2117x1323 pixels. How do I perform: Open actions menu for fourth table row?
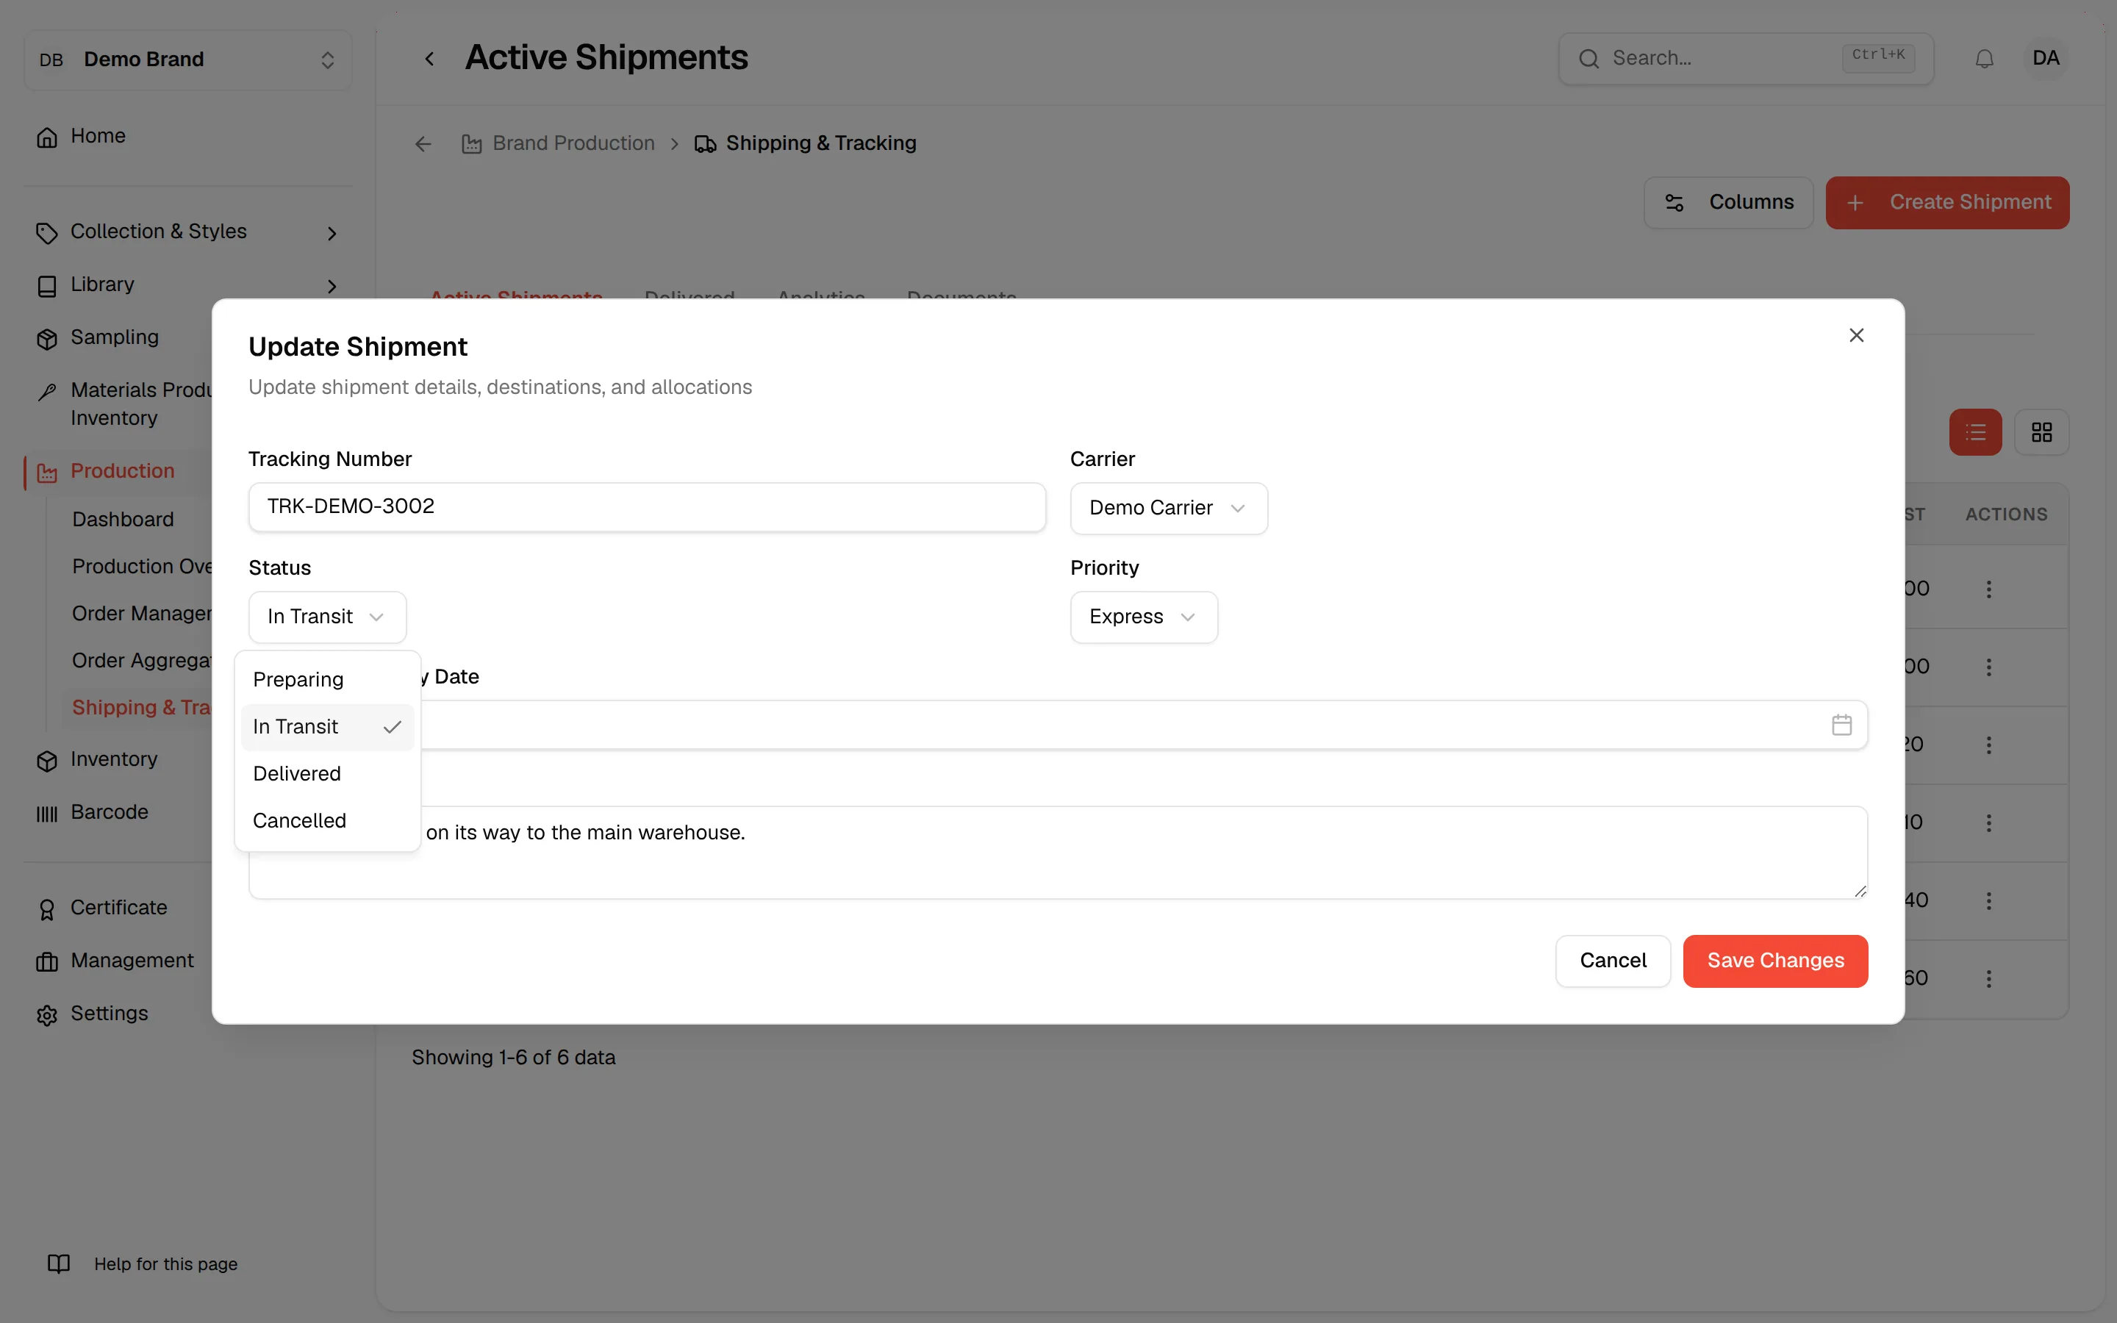click(1988, 822)
